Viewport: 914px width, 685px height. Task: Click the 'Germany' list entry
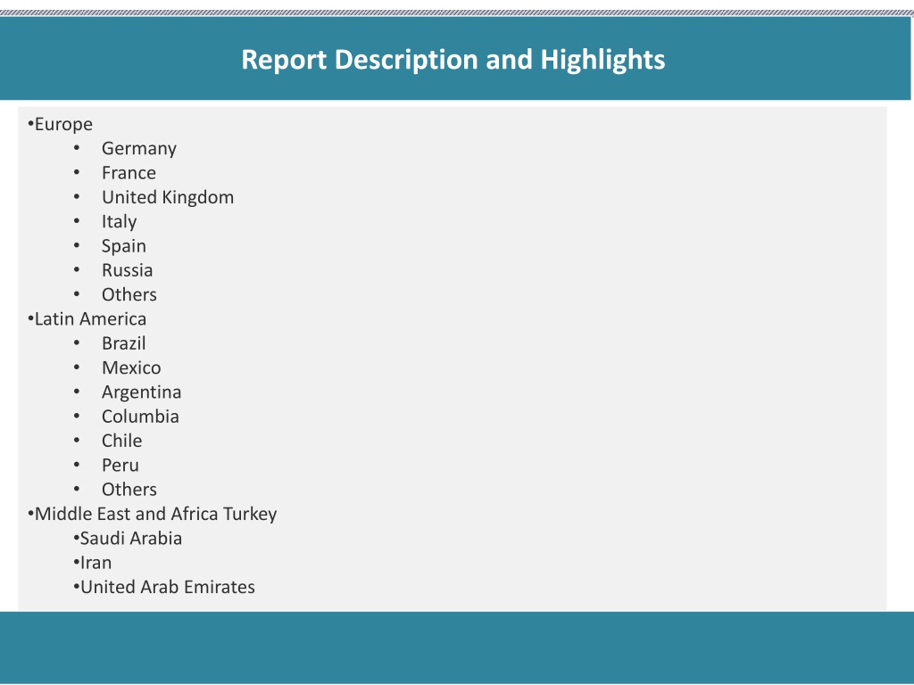[x=138, y=149]
